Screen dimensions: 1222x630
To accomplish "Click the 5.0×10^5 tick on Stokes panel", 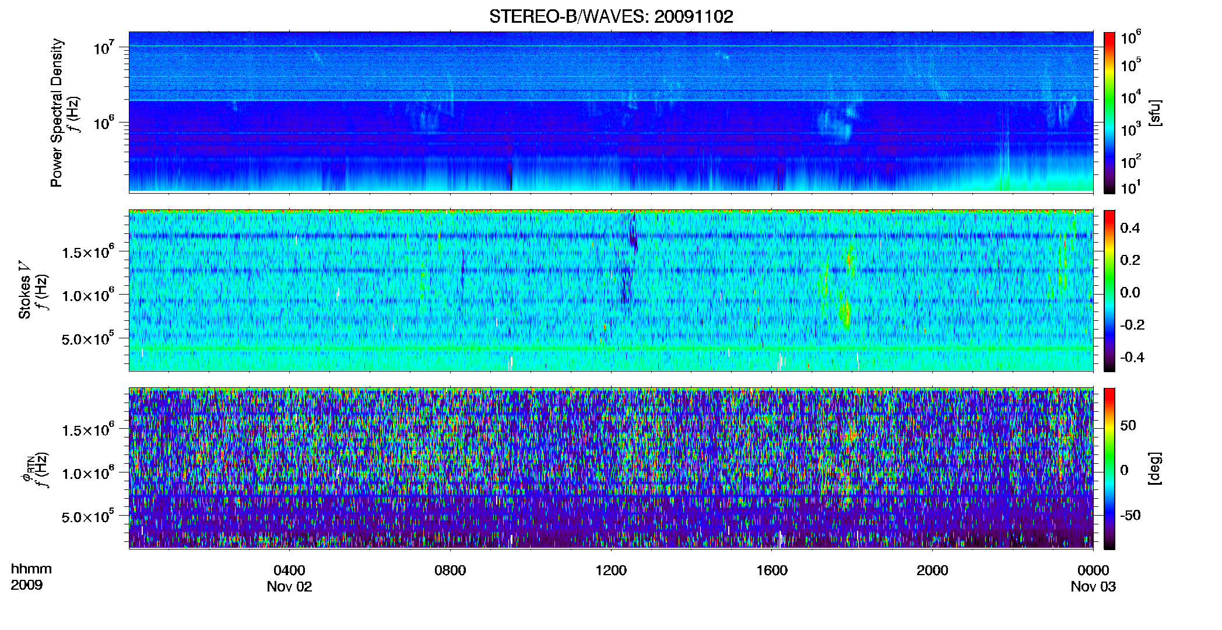I will [x=88, y=338].
